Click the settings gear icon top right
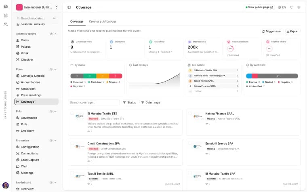The image size is (307, 192). tap(299, 7)
